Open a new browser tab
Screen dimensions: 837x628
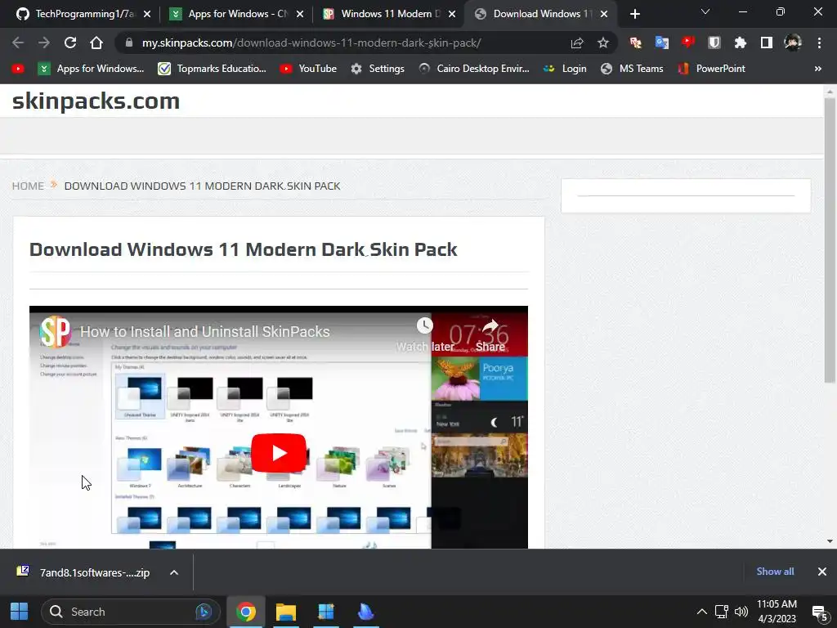click(634, 14)
